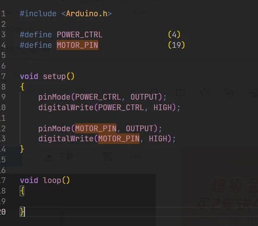Select the Arduino.h header name
The width and height of the screenshot is (258, 226).
pyautogui.click(x=87, y=14)
